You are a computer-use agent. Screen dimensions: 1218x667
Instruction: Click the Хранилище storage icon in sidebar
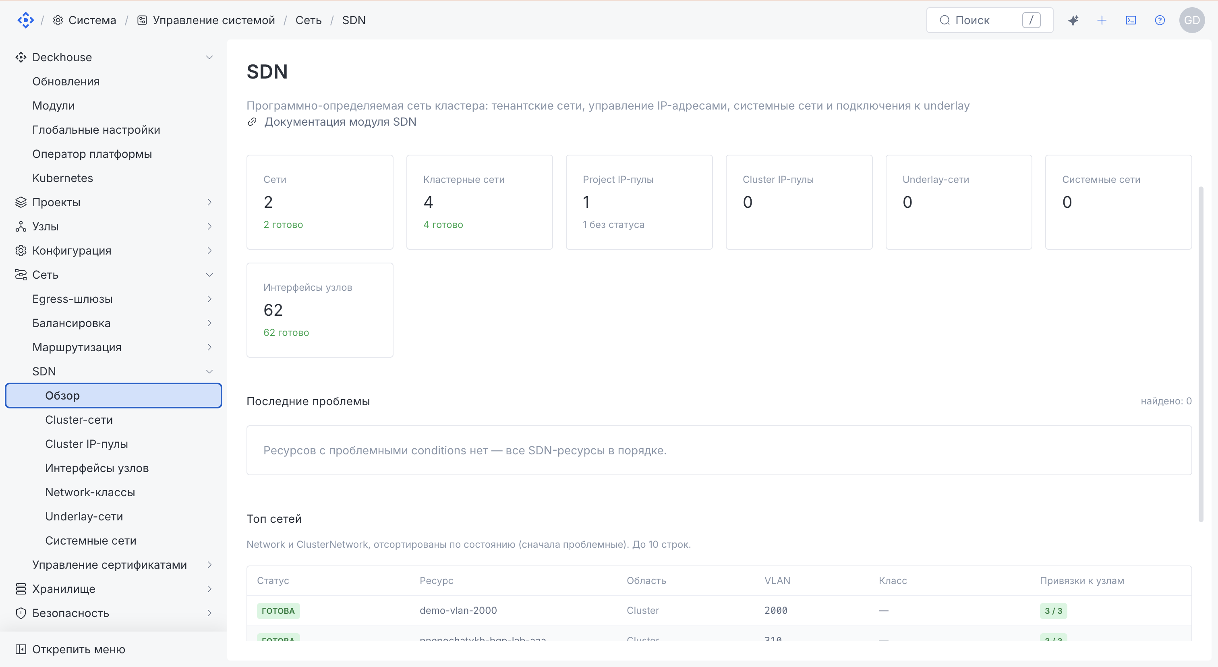pyautogui.click(x=21, y=589)
